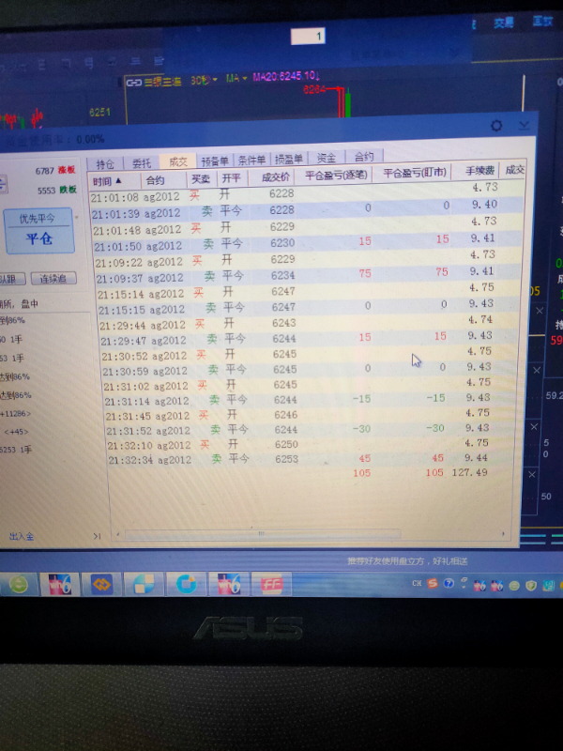Screen dimensions: 563x751
Task: Click the MA20:6245.10 indicator label
Action: click(286, 77)
